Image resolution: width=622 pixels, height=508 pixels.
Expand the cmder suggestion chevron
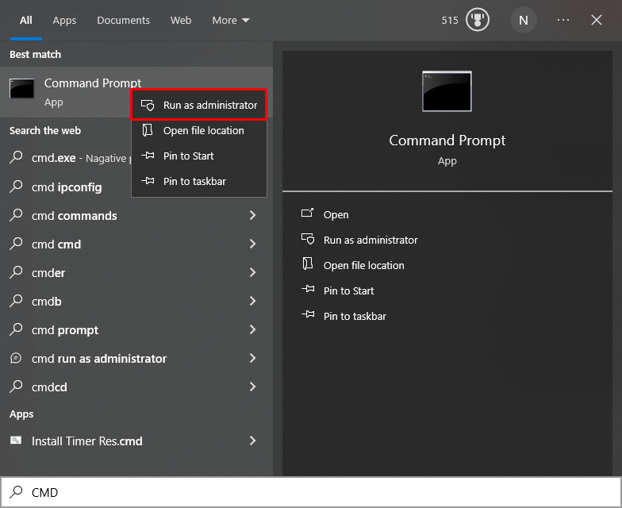252,272
